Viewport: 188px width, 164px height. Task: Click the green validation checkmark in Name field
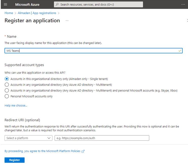(x=180, y=51)
